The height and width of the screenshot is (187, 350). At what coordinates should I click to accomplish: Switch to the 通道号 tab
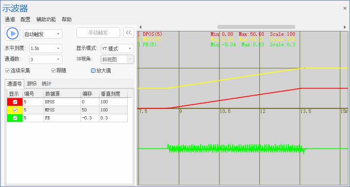pyautogui.click(x=14, y=84)
